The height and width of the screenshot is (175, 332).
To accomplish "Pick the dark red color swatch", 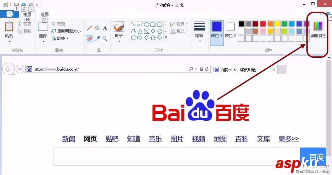I will pos(256,24).
